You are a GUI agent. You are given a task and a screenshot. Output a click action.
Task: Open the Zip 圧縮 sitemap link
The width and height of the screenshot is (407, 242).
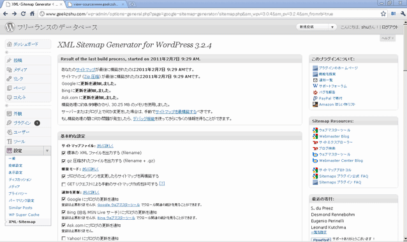[x=92, y=76]
